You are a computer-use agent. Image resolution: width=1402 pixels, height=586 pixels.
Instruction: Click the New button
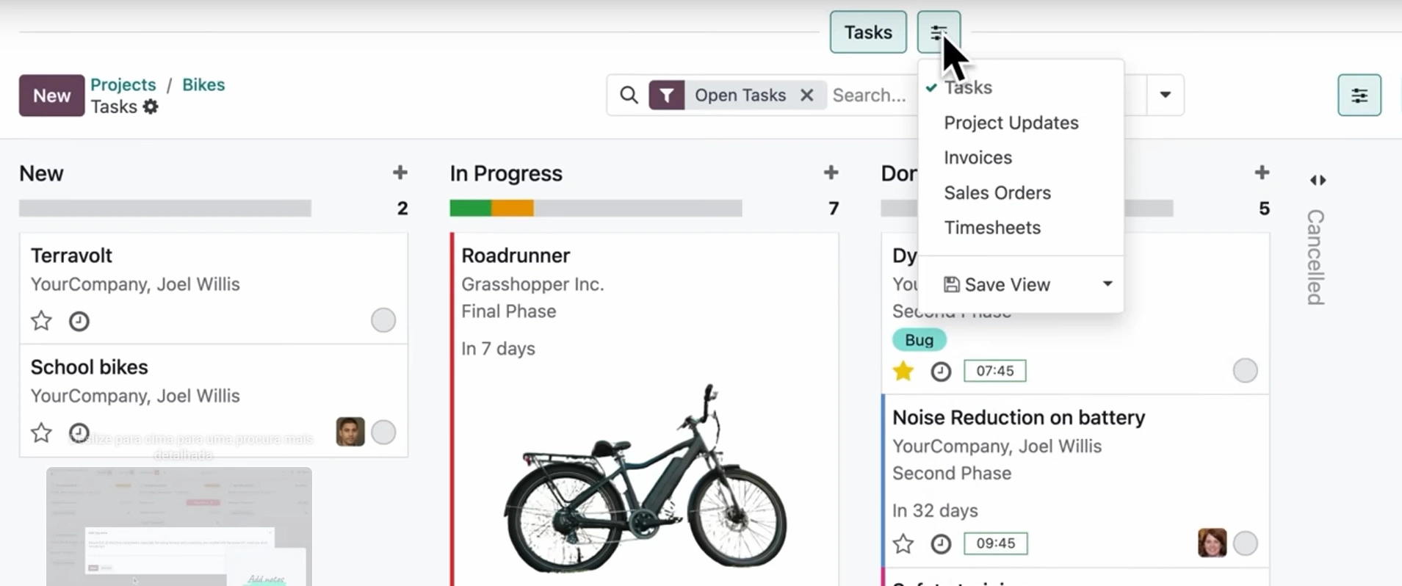[51, 95]
